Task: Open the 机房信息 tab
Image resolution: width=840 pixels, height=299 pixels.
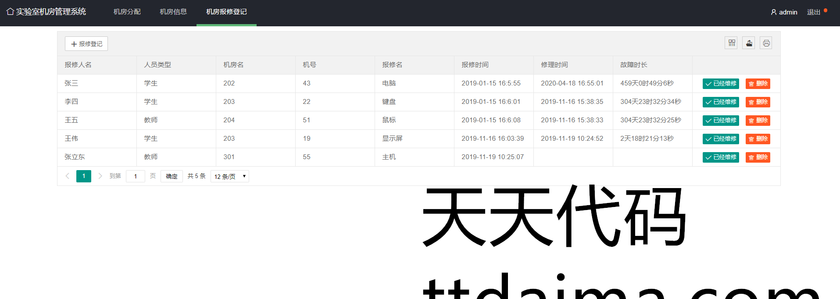Action: pyautogui.click(x=173, y=12)
